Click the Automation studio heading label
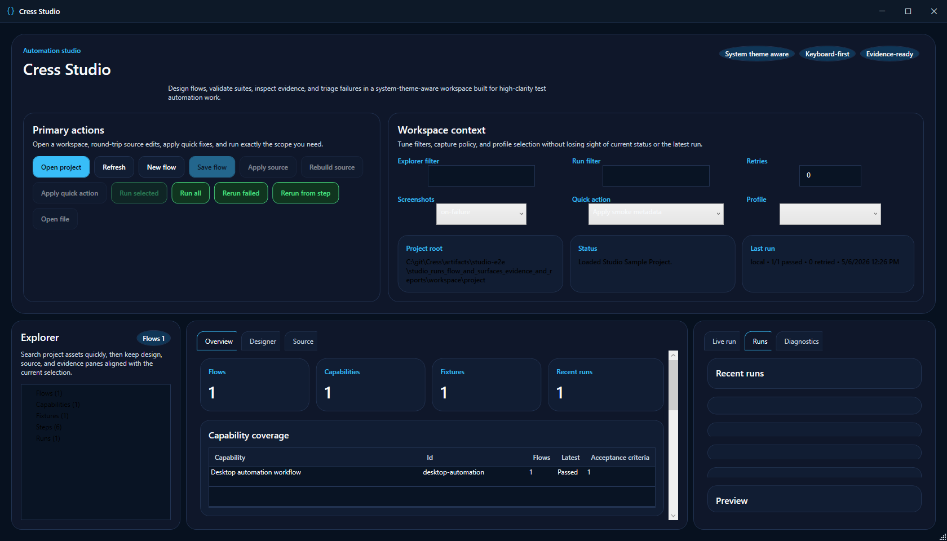 coord(52,51)
